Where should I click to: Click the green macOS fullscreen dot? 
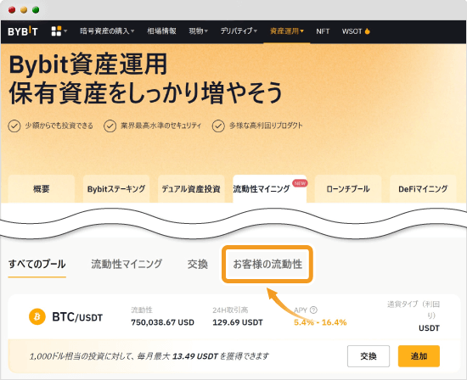coord(36,10)
